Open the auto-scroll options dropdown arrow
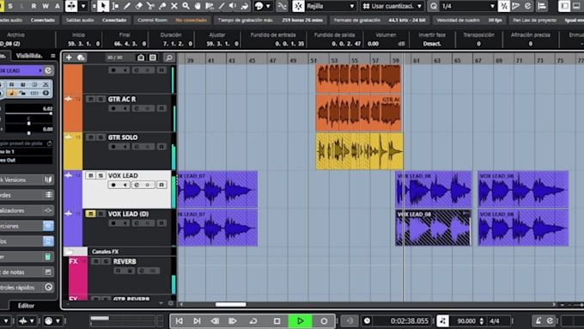Screen dimensions: 584x329 click(83, 6)
